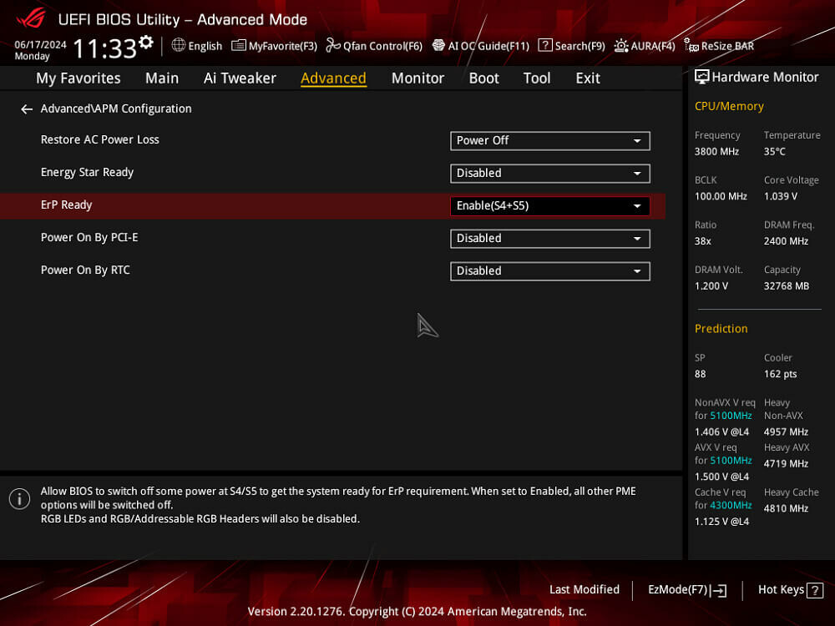Click the 1.406 V @L4 value
This screenshot has height=626, width=835.
(721, 432)
